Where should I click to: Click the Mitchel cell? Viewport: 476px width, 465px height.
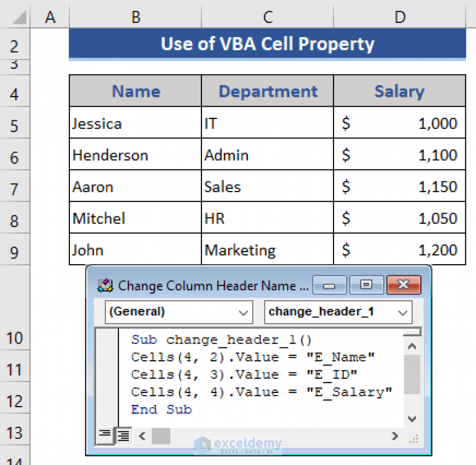(x=135, y=218)
